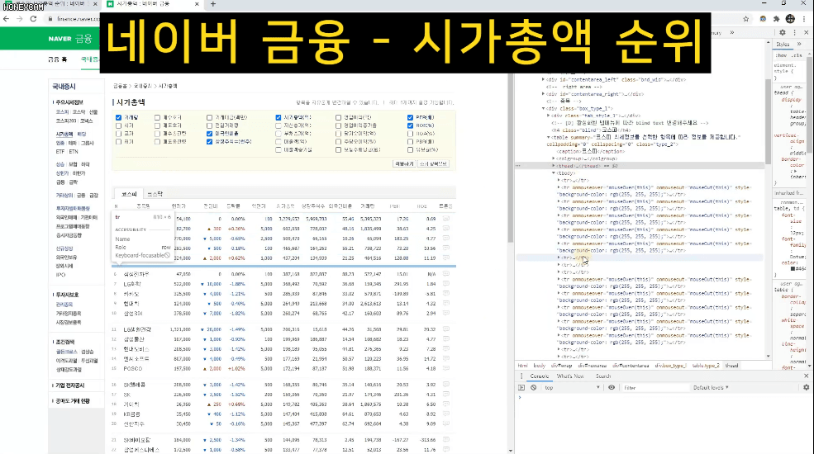Click the address bar showing finance.naver
814x454 pixels.
78,19
